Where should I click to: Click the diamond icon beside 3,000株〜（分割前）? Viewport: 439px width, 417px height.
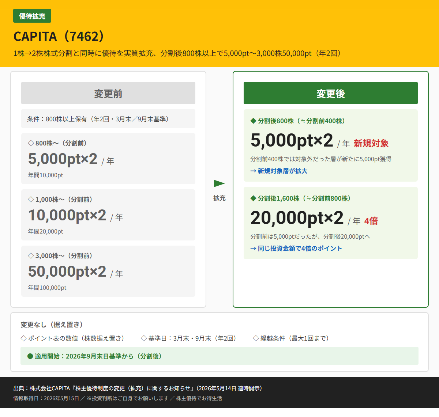coord(31,255)
